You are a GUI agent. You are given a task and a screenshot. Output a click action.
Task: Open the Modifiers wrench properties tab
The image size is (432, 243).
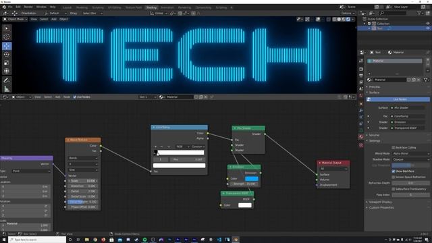tap(361, 111)
